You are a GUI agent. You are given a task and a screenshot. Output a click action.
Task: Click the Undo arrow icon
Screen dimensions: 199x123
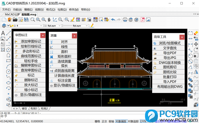(x=113, y=20)
